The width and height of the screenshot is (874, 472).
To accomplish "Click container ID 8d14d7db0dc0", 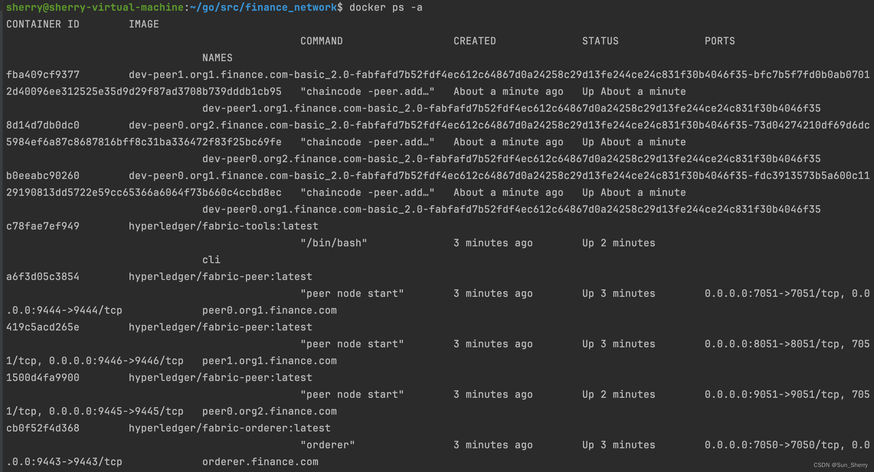I will [43, 125].
